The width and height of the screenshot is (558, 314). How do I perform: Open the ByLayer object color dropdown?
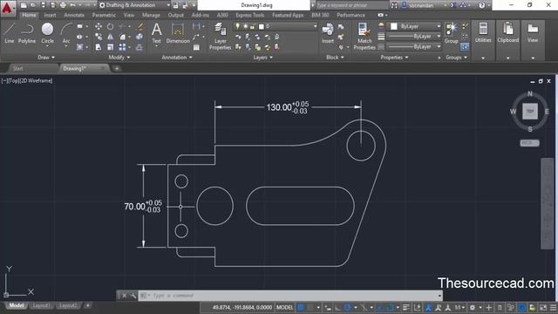[415, 26]
